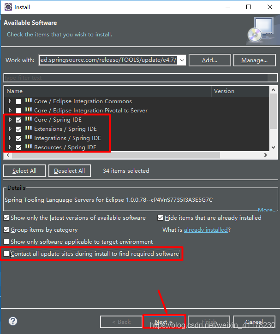Uncheck the Resources / Spring IDE checkbox

[x=19, y=147]
